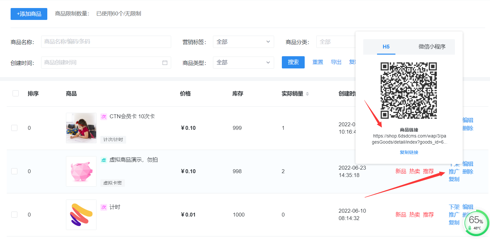Toggle the select-all header checkbox

(15, 93)
